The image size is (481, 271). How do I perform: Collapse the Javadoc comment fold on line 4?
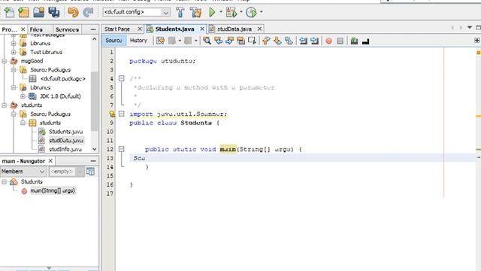(122, 78)
